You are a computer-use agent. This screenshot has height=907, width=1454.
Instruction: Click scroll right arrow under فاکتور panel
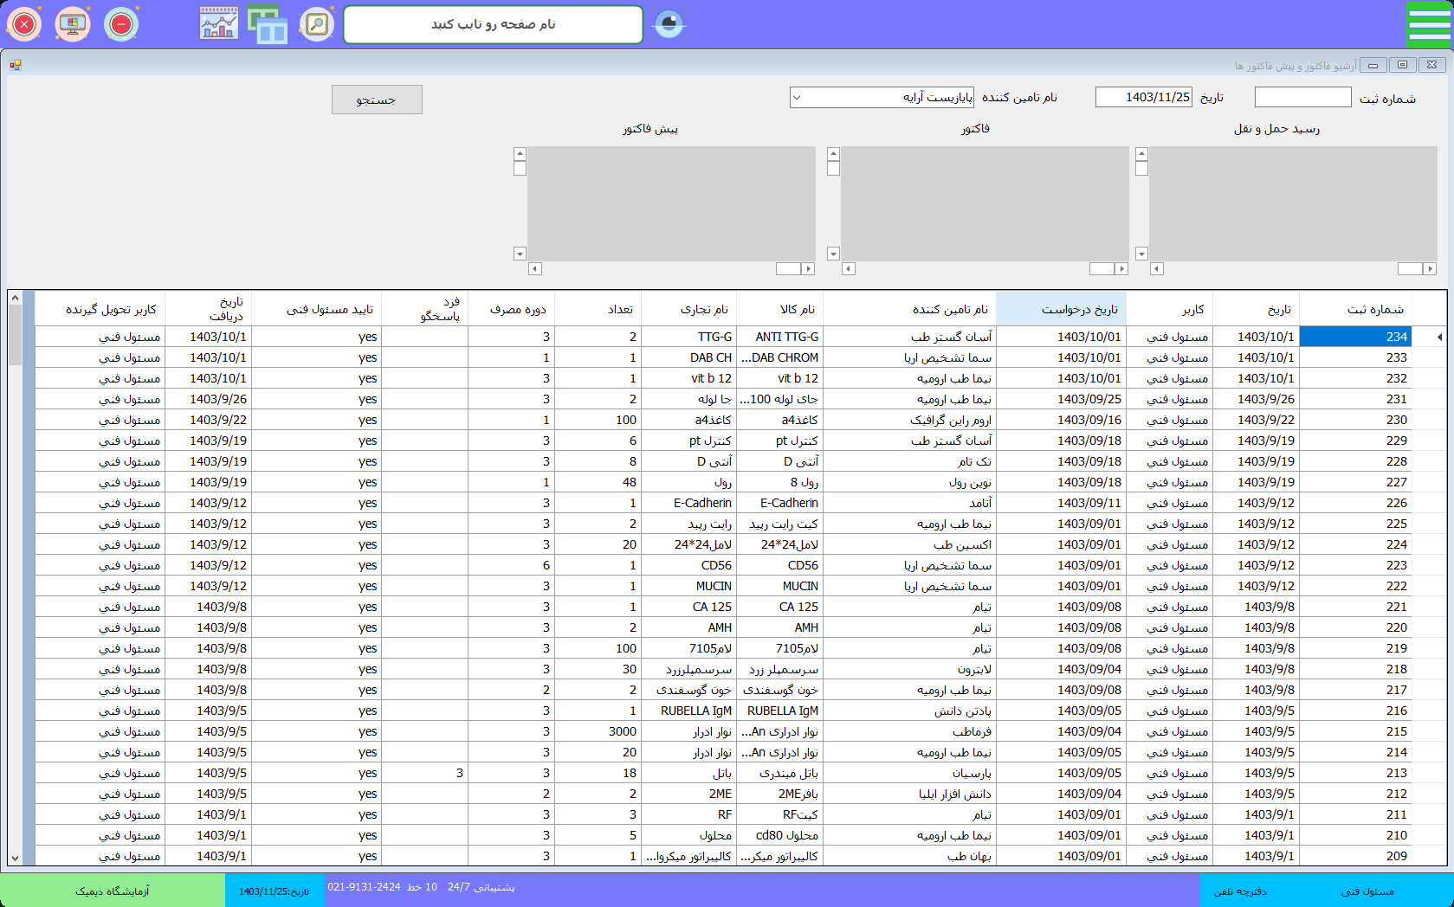[1121, 269]
